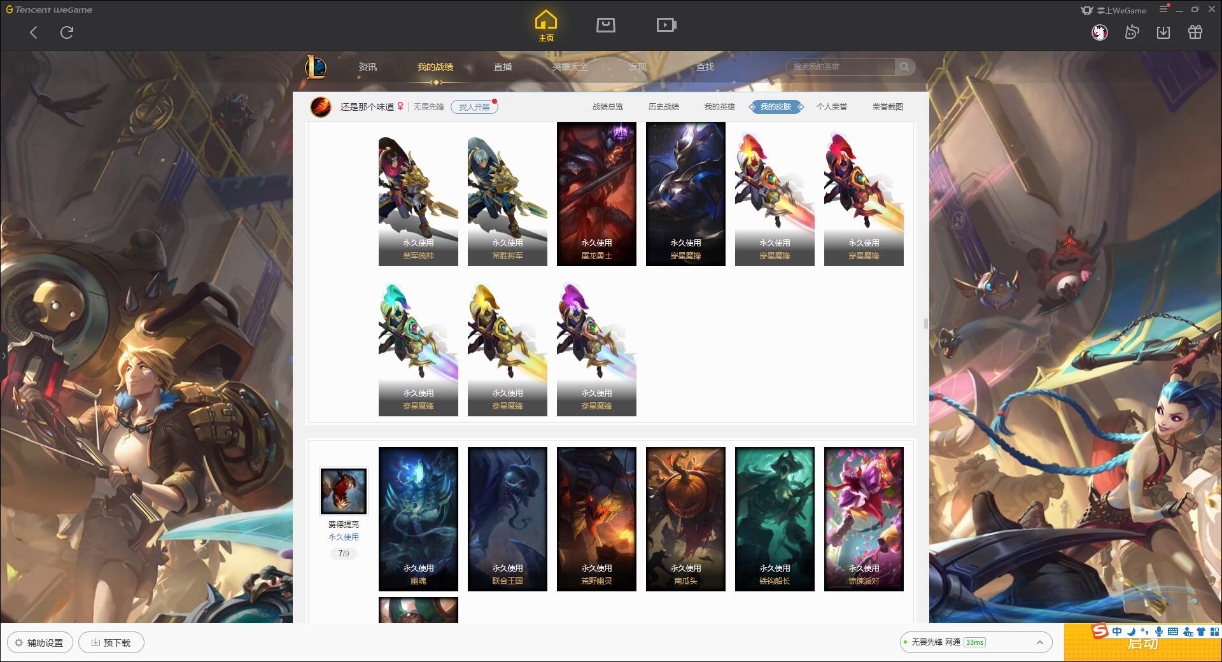Open the 英雄大全 nav tab
The height and width of the screenshot is (662, 1222).
(570, 67)
